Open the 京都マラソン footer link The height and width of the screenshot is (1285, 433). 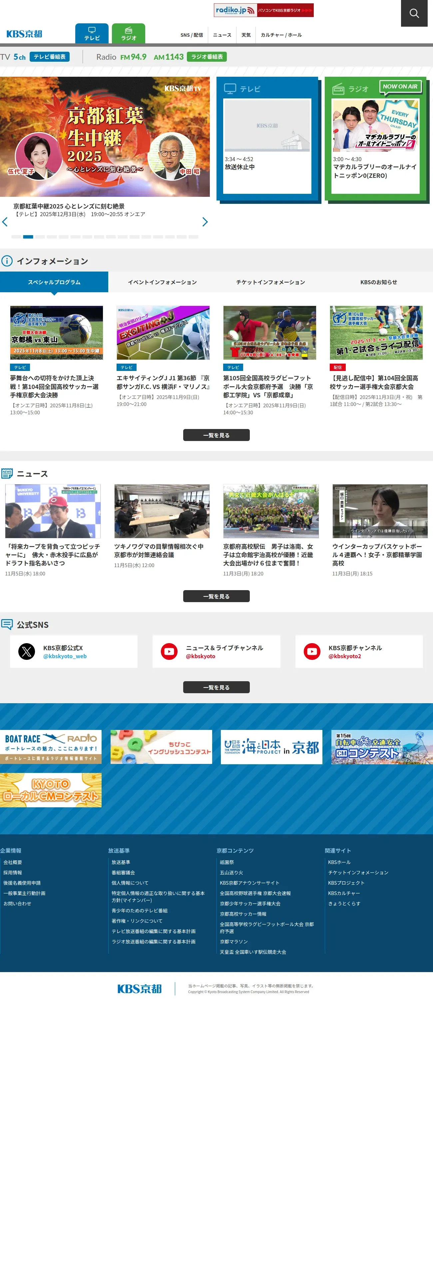pos(234,942)
